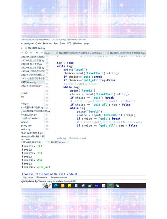
Task: Select actice.py in project tree
Action: (25, 129)
